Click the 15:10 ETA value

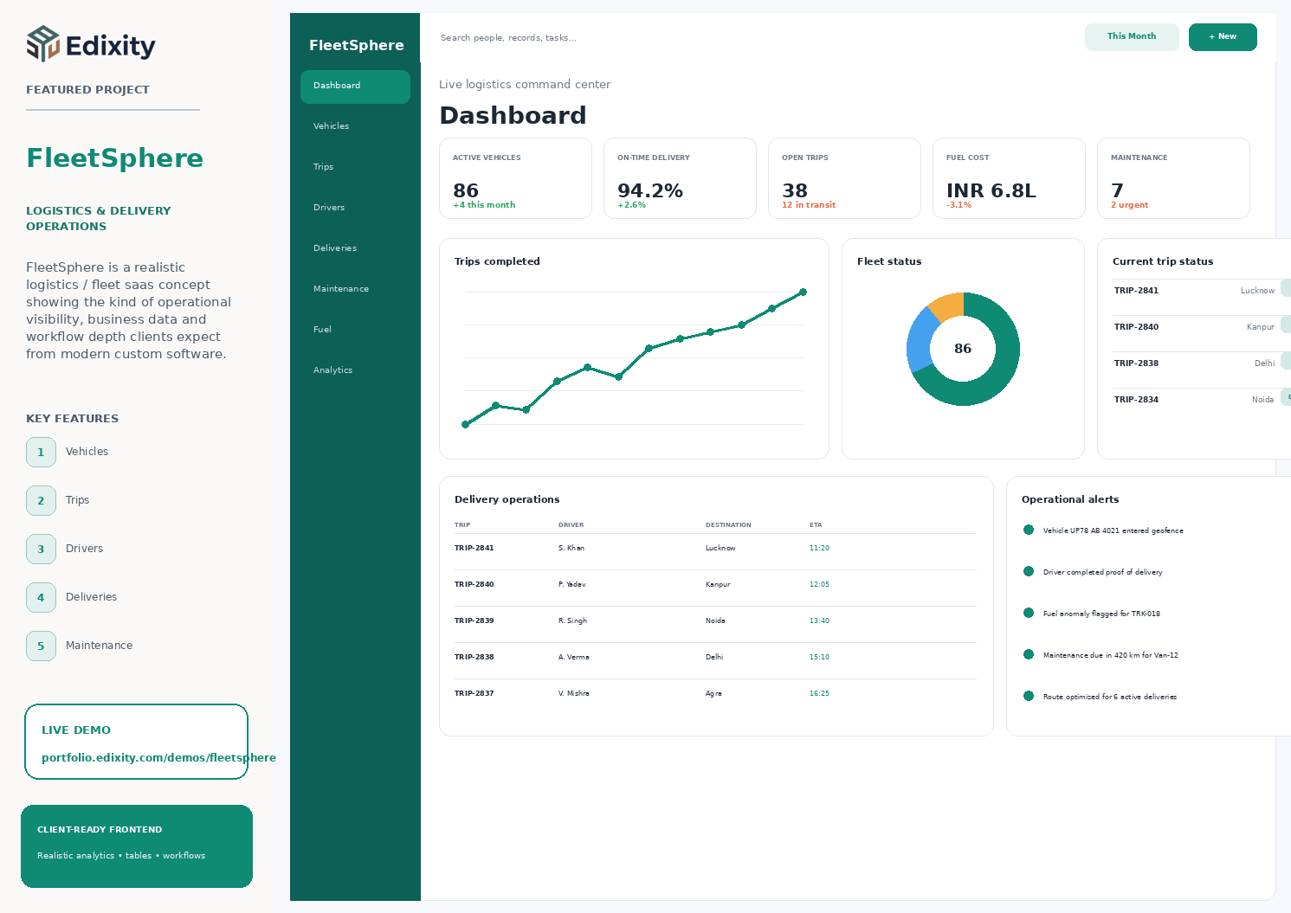click(x=819, y=658)
